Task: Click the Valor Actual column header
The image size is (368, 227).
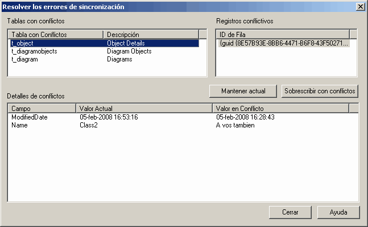Action: 144,109
